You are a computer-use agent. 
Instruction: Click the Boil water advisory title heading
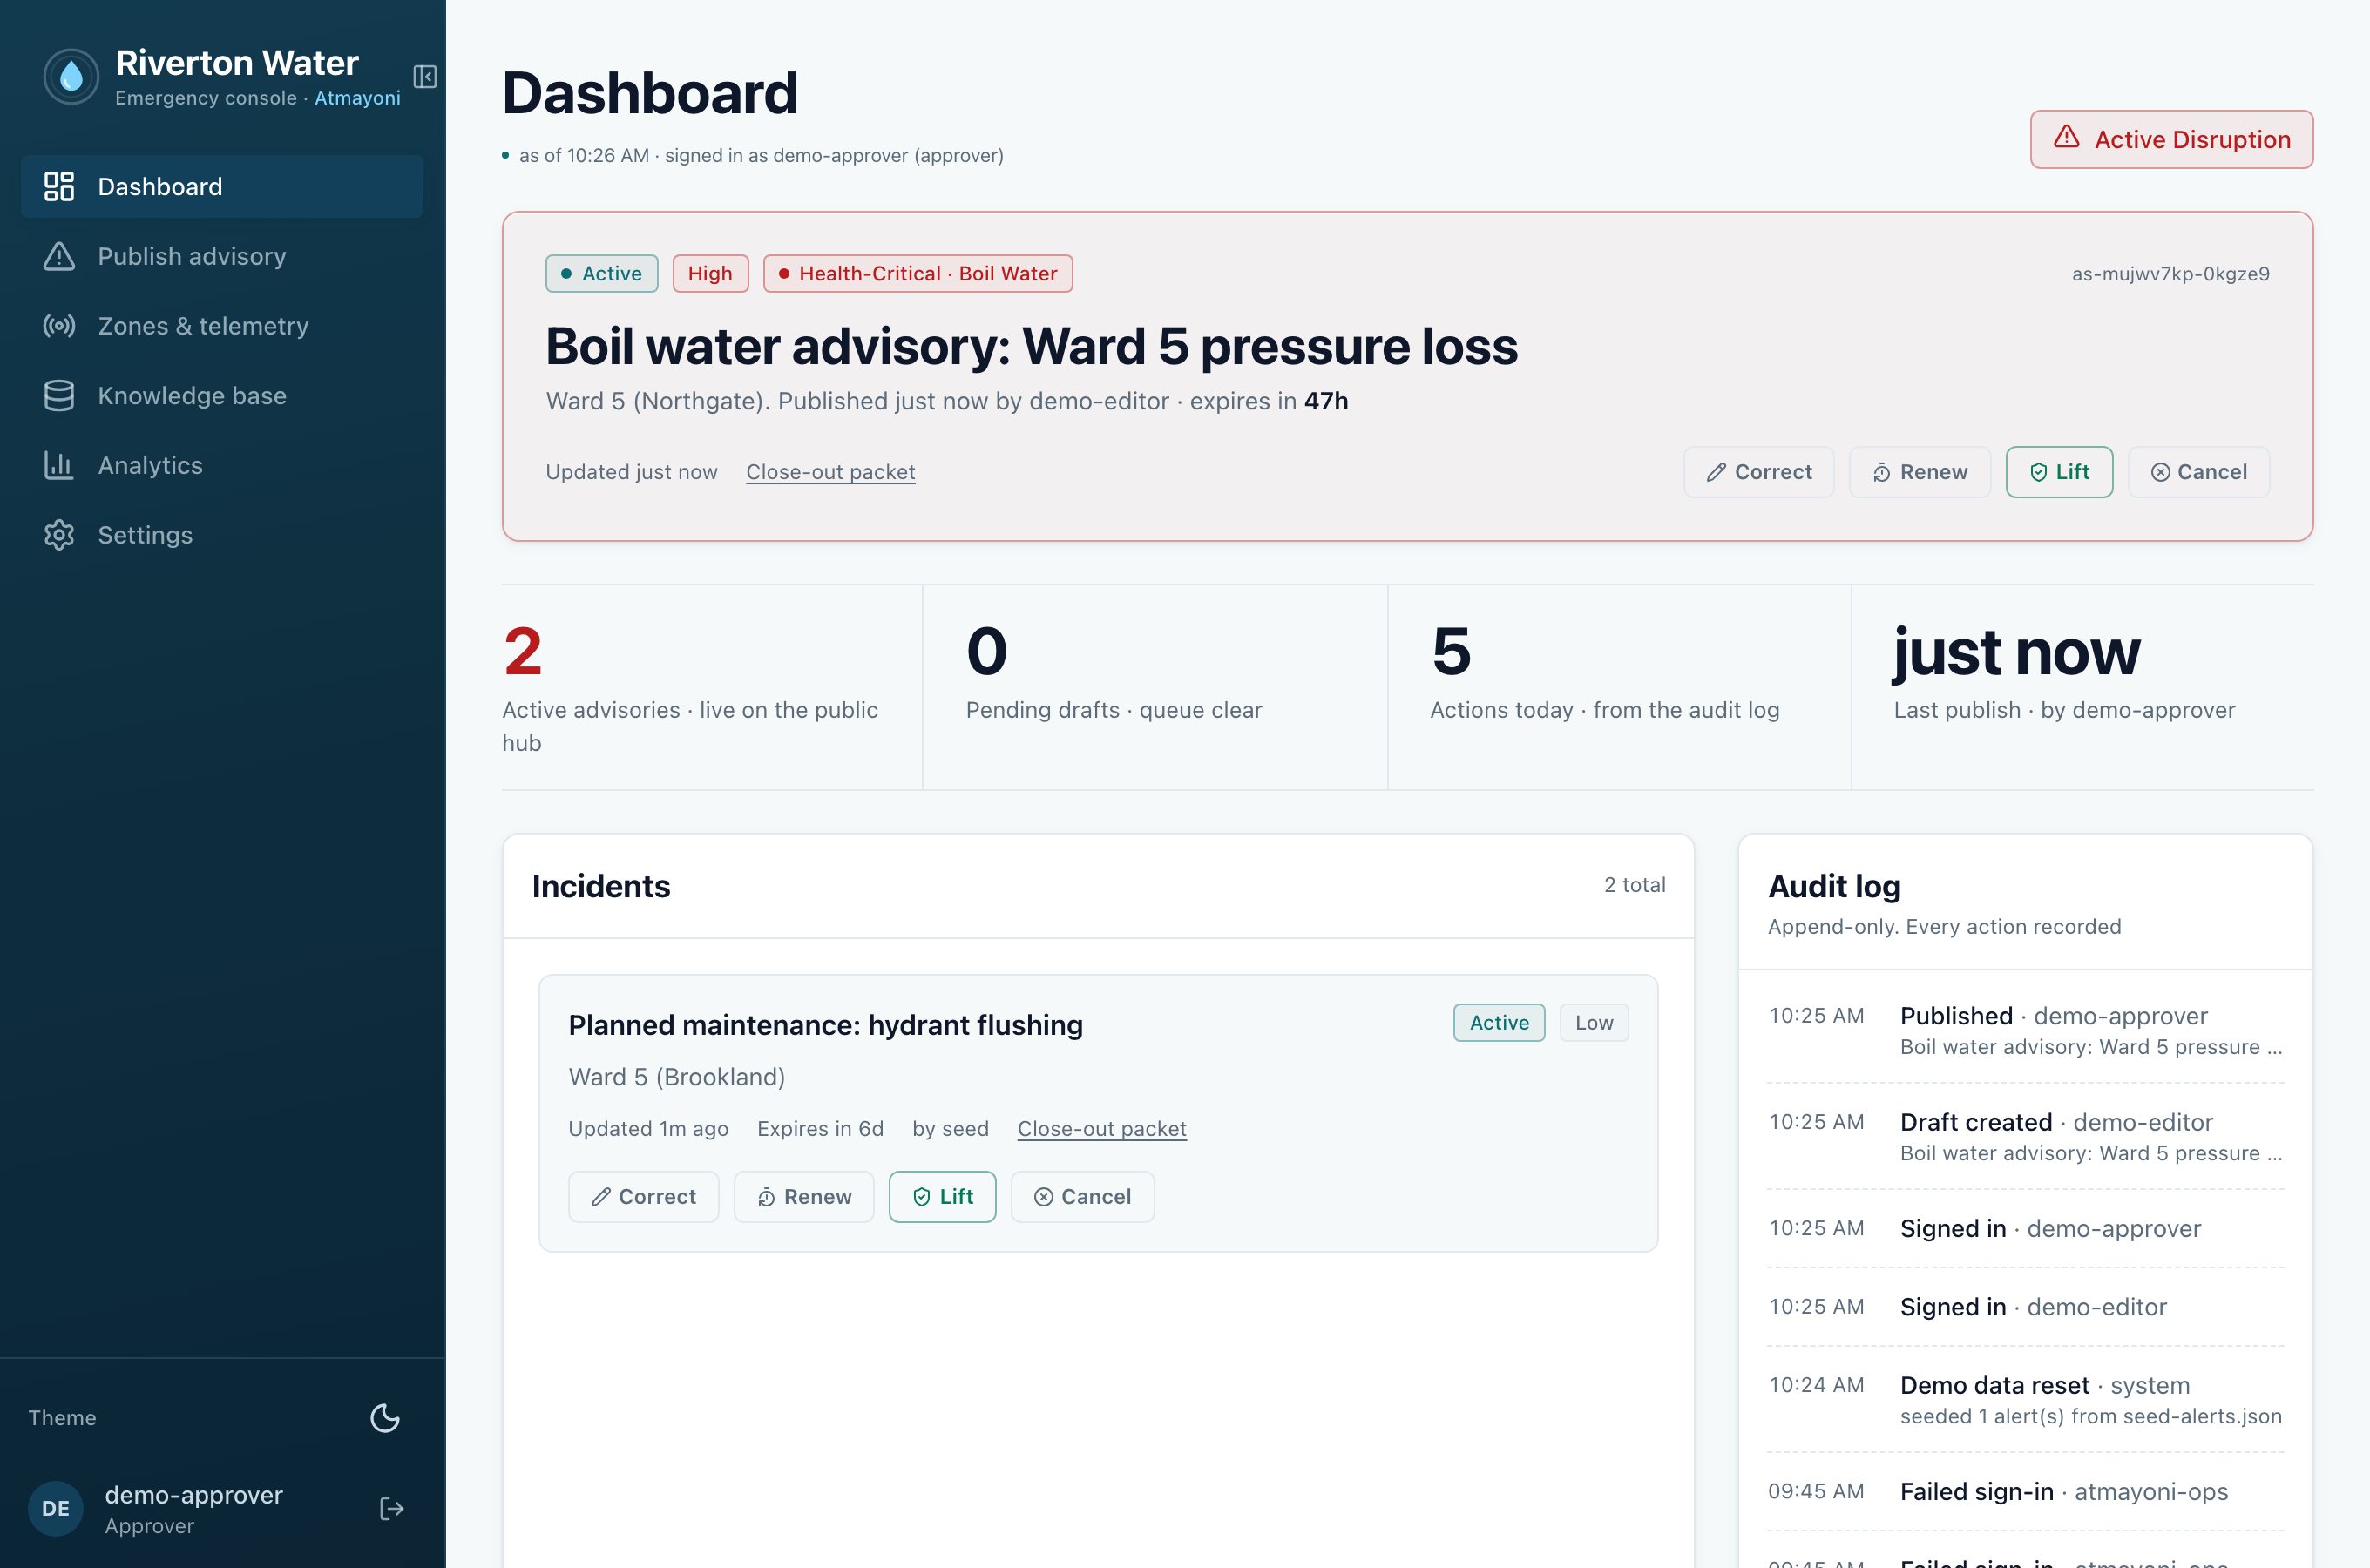point(1031,346)
